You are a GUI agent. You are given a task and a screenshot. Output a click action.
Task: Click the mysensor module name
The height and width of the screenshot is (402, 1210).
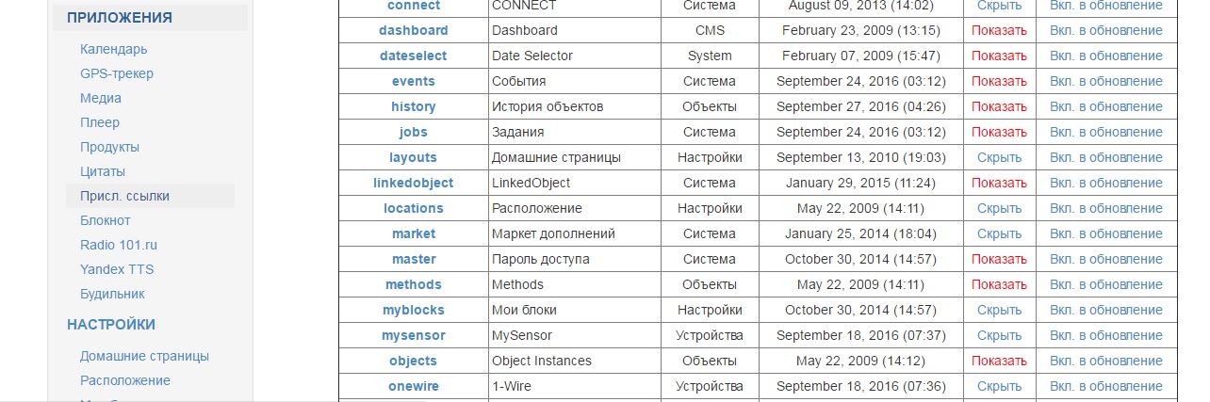point(413,335)
